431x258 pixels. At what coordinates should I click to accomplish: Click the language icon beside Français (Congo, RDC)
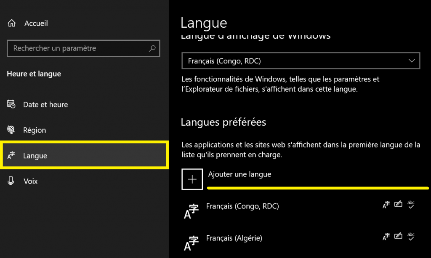coord(191,211)
